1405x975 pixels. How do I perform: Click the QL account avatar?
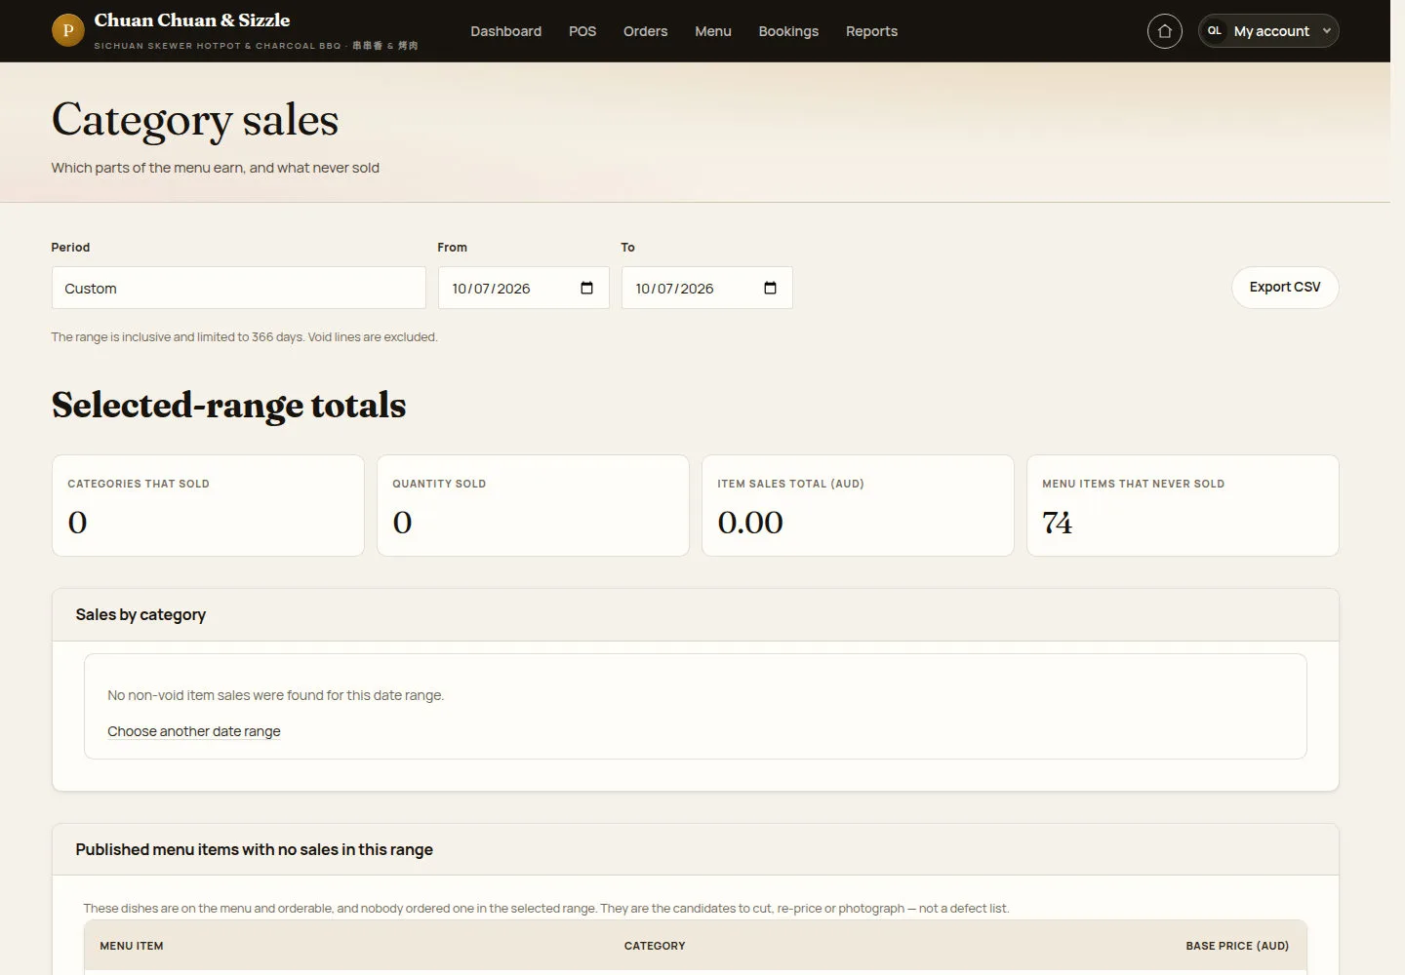coord(1215,31)
